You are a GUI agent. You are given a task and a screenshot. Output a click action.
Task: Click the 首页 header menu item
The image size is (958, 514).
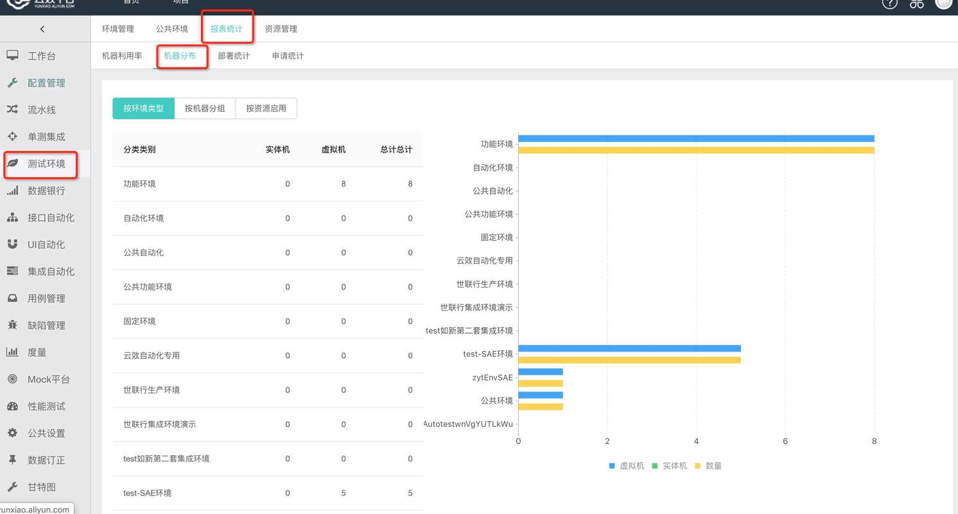(131, 2)
